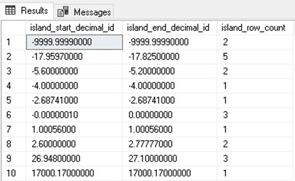Select row header number 10

click(14, 173)
